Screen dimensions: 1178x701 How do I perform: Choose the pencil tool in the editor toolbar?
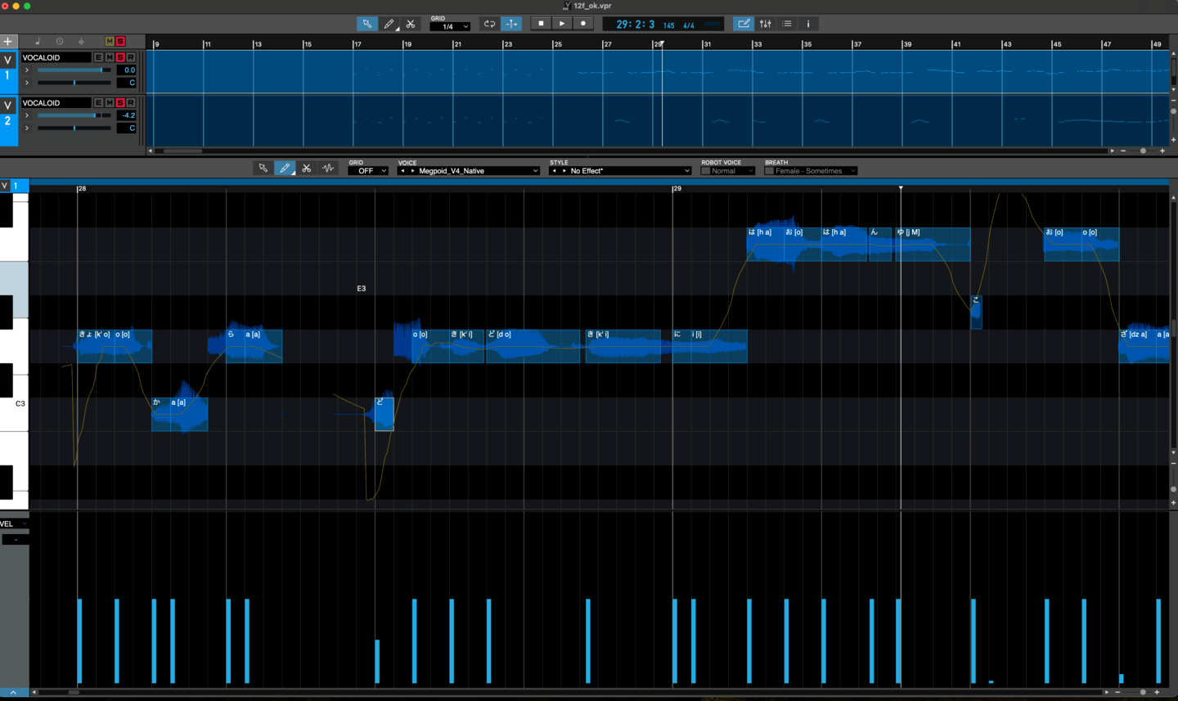point(285,169)
